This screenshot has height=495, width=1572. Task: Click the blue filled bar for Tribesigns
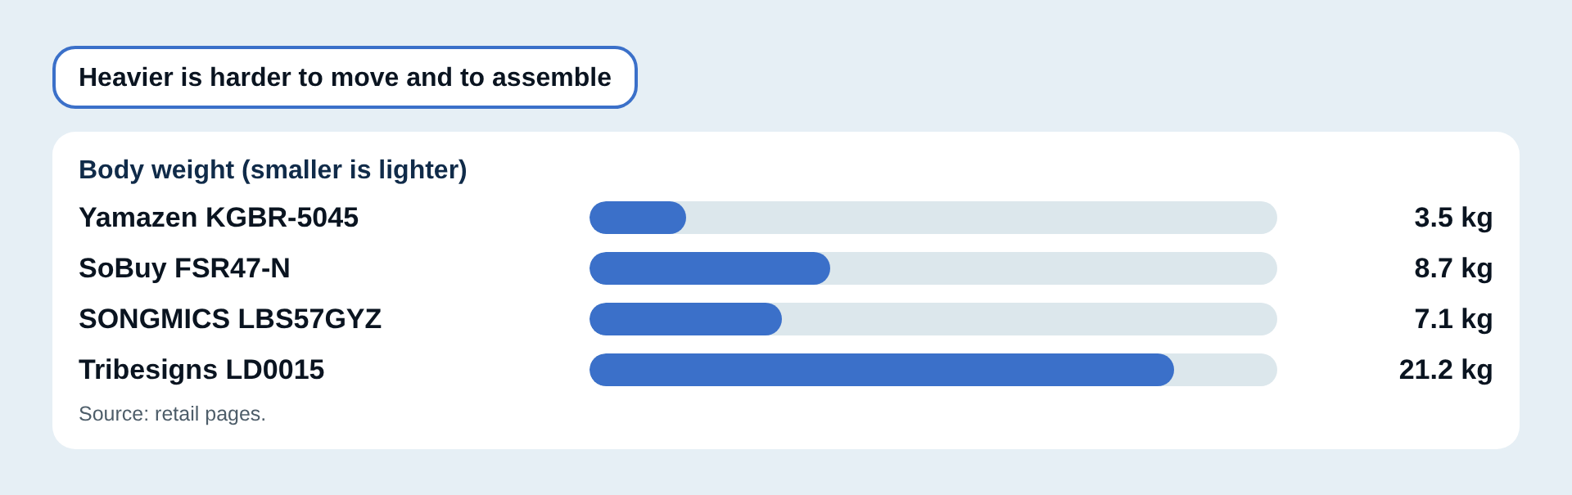coord(882,370)
